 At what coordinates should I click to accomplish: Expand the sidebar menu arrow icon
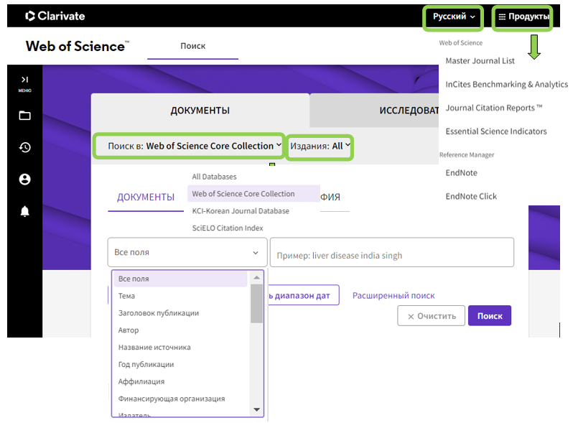pos(24,80)
